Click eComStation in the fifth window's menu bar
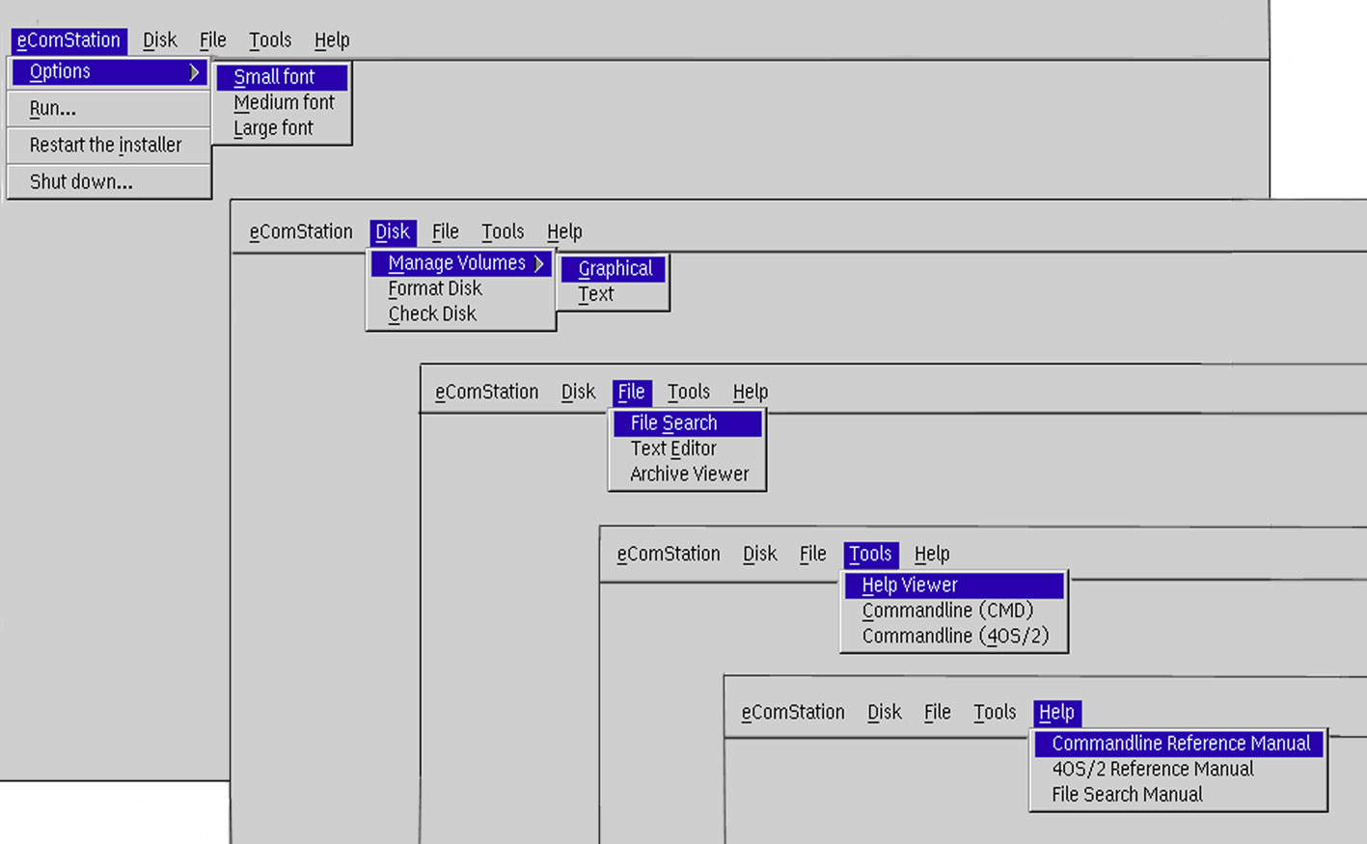The width and height of the screenshot is (1367, 844). (x=793, y=713)
